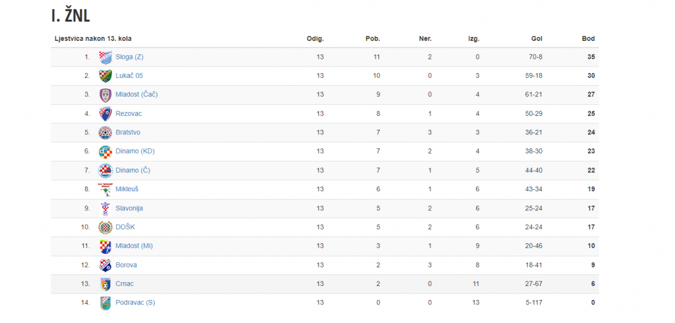Viewport: 675px width, 323px height.
Task: Open the Mladost (Mi) team link
Action: 134,246
